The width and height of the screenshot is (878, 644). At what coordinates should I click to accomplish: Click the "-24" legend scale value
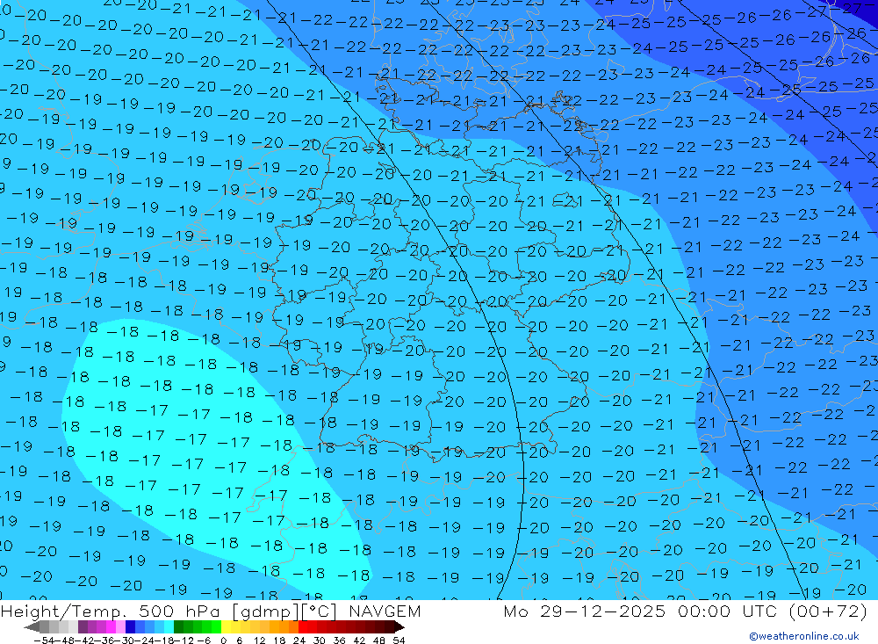pos(145,640)
